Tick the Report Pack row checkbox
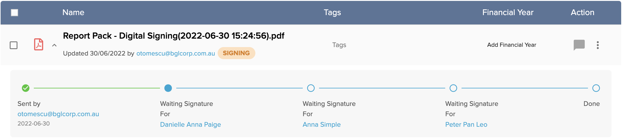This screenshot has width=623, height=140. coord(14,45)
